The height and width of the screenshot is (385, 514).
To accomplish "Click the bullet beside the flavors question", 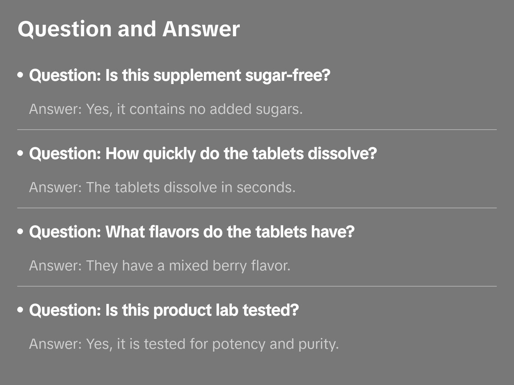I will click(20, 232).
